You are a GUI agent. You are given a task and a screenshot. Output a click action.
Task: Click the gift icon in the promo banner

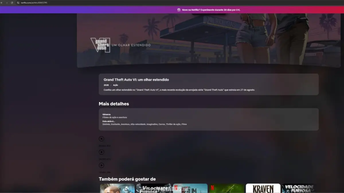(x=179, y=10)
